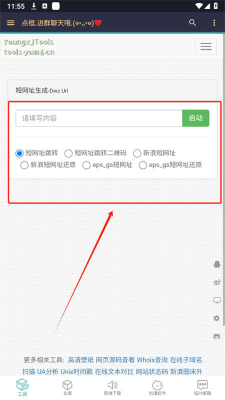Screen dimensions: 225x400
Task: Open the app drawer hamburger menu
Action: click(x=10, y=22)
